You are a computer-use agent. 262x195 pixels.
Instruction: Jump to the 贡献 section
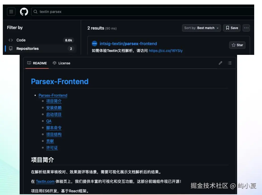(x=50, y=141)
